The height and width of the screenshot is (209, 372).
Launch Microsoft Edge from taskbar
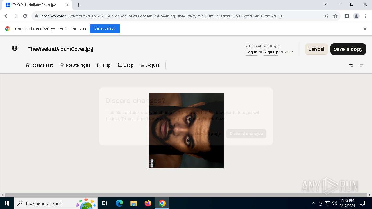click(x=119, y=203)
